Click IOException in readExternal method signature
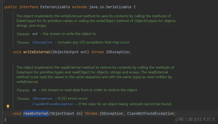218x124 pixels. tap(111, 113)
